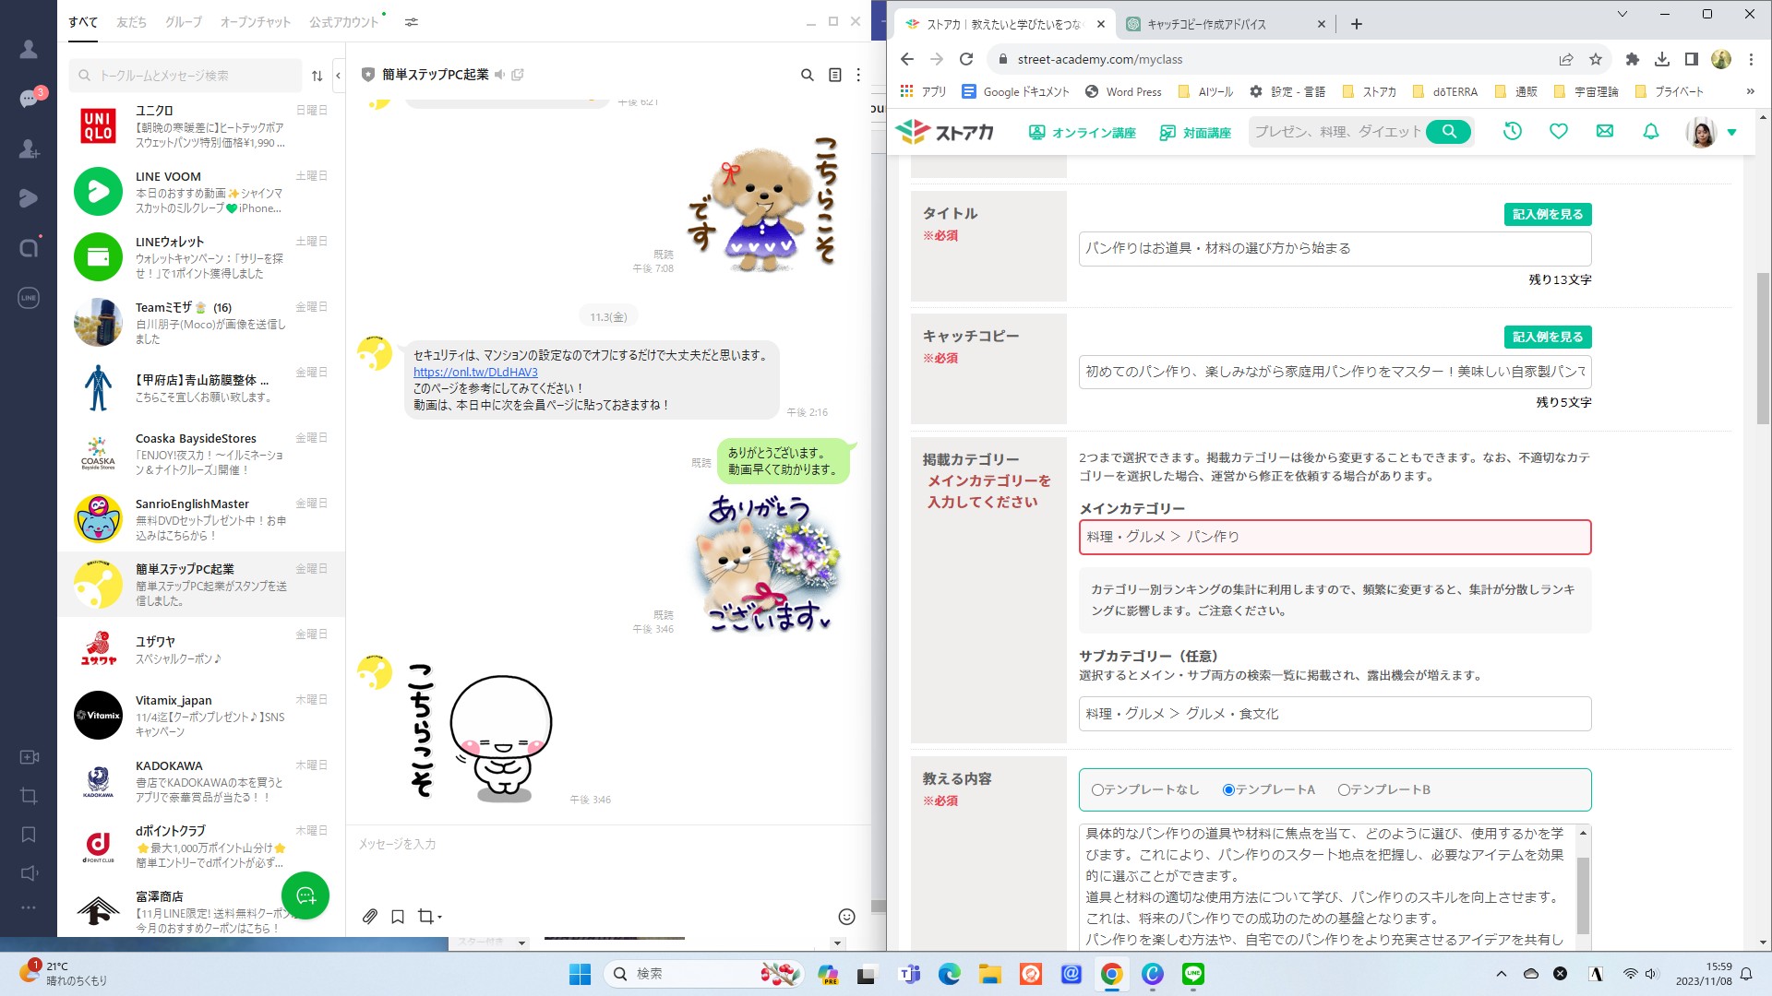This screenshot has width=1772, height=996.
Task: Open LINE OpenChat sidebar icon
Action: 29,247
